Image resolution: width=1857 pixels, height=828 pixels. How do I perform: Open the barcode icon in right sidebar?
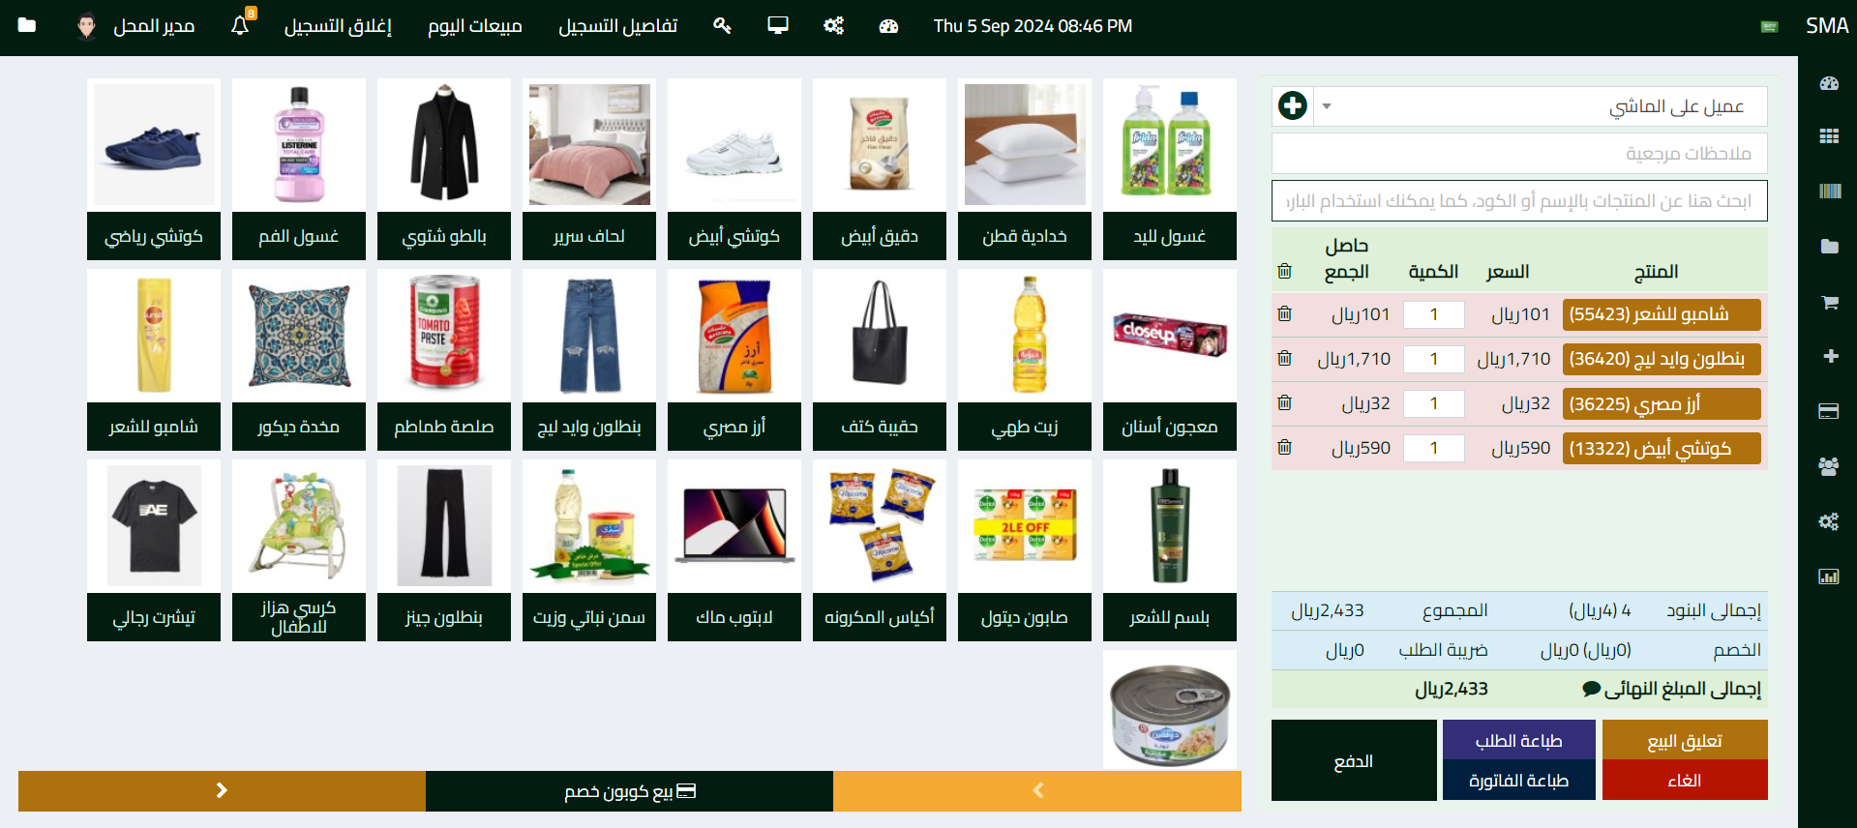pyautogui.click(x=1829, y=192)
